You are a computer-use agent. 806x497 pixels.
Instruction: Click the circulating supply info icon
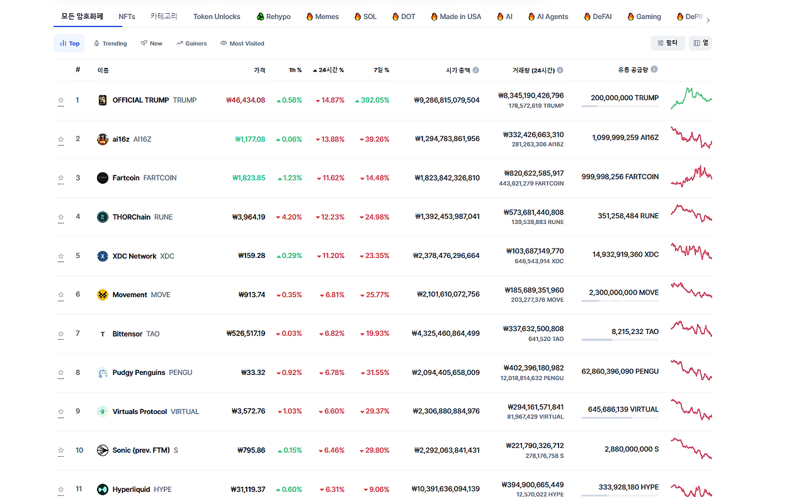click(654, 69)
